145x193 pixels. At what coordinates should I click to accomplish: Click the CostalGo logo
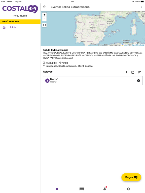point(20,9)
